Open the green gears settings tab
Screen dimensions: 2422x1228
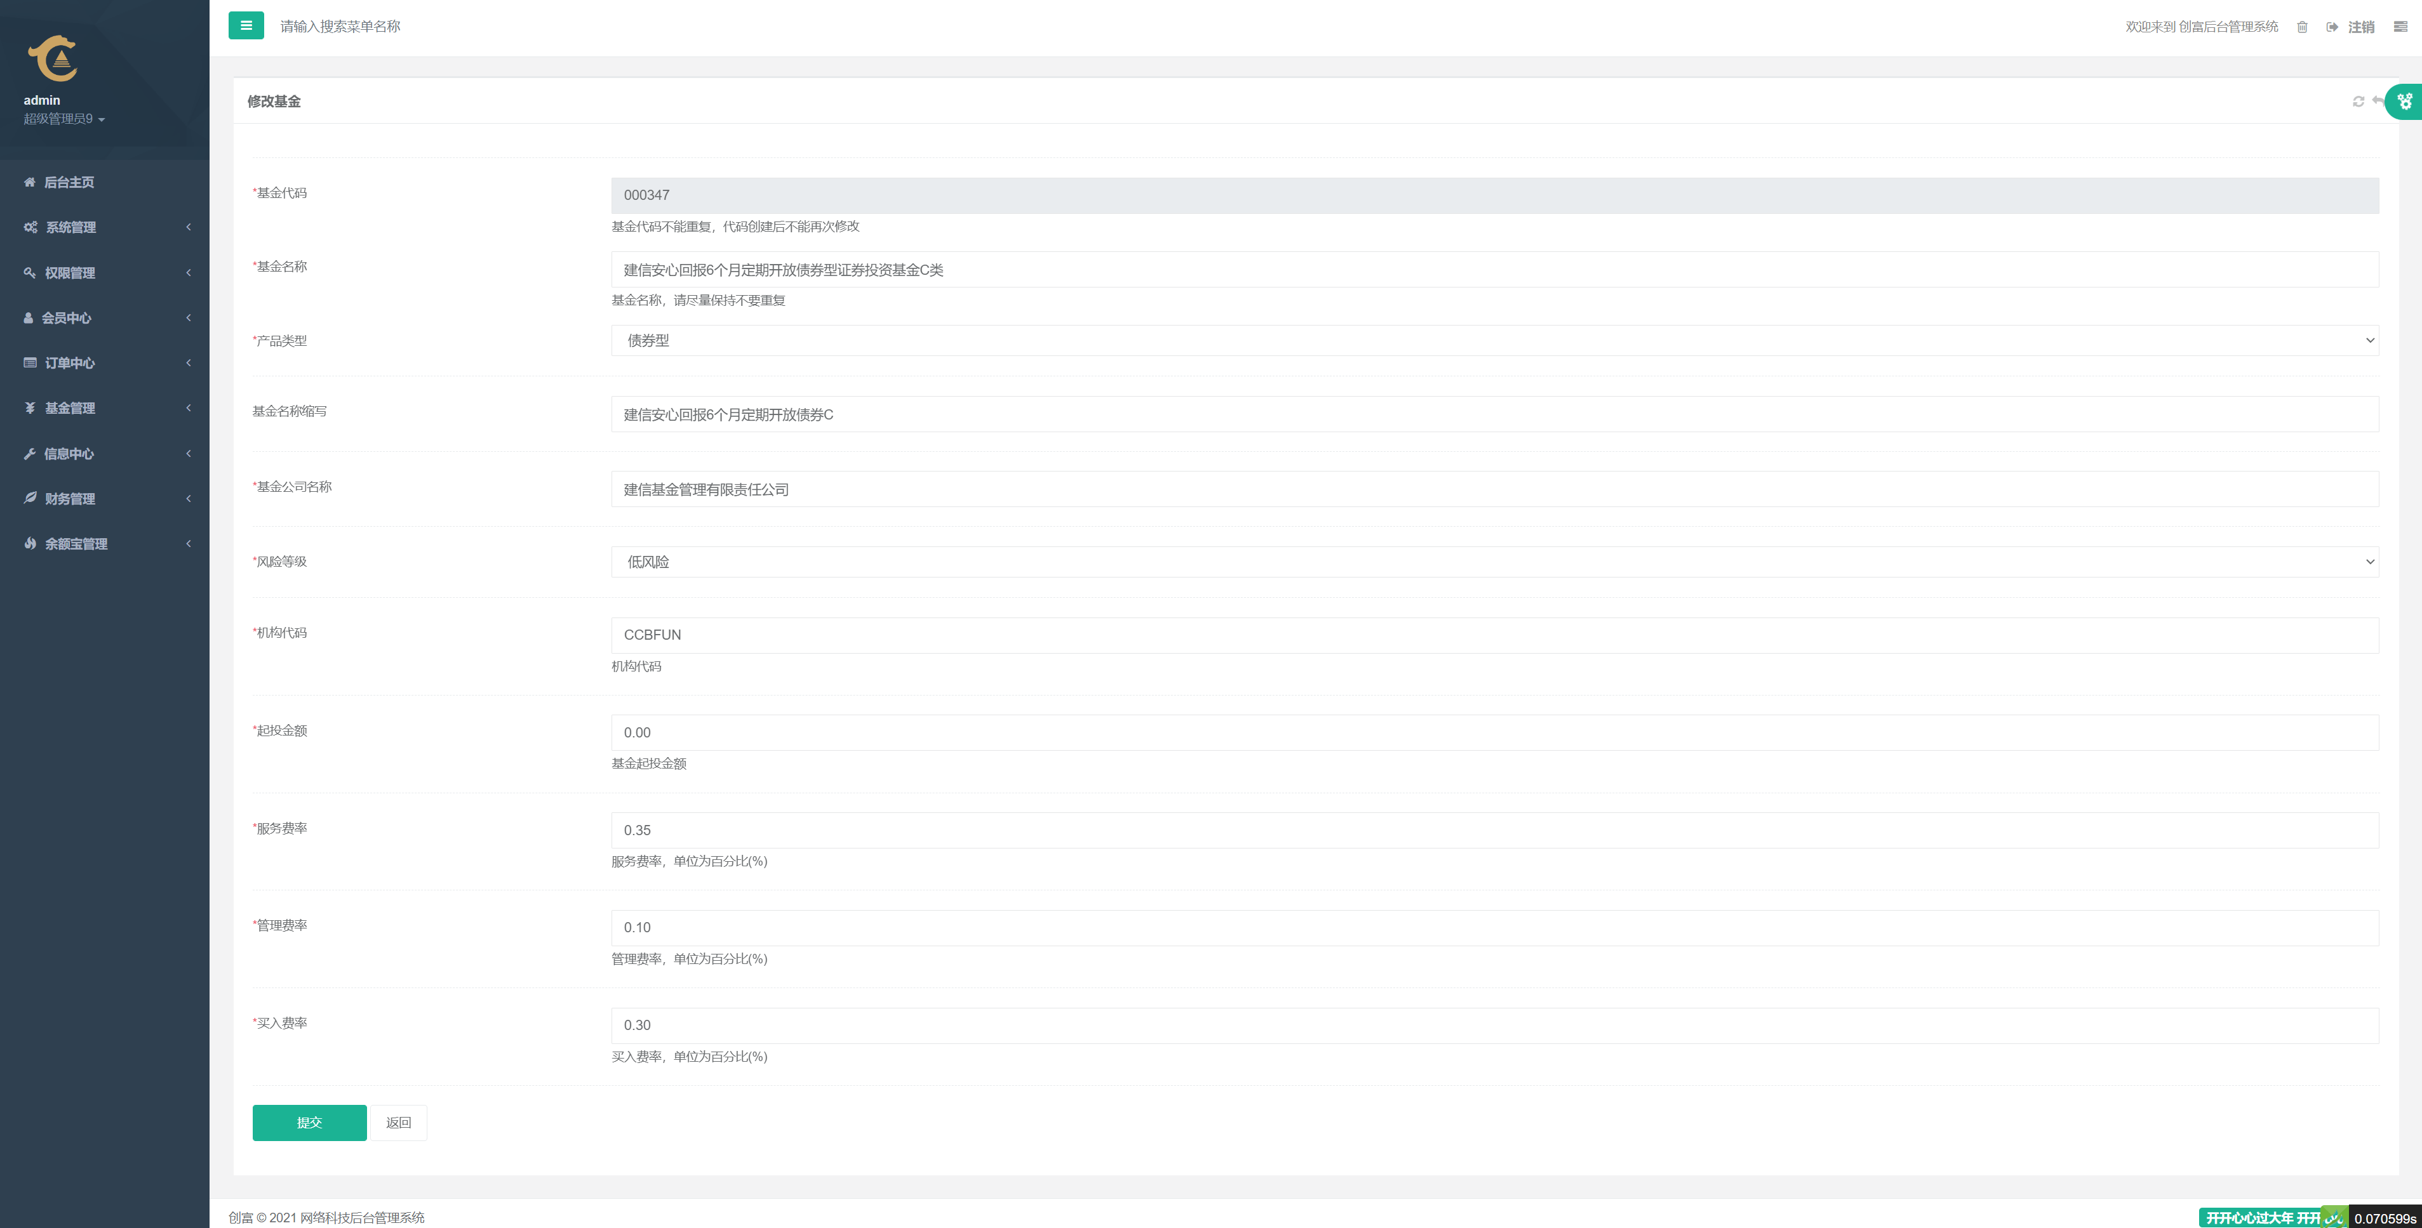2404,102
